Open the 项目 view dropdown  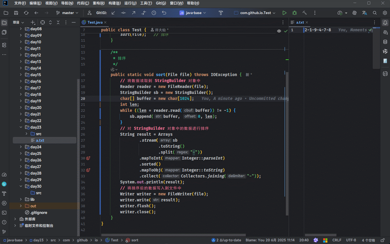tap(18, 22)
